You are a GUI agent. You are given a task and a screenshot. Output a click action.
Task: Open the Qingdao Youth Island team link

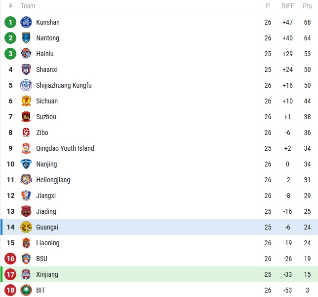click(65, 148)
